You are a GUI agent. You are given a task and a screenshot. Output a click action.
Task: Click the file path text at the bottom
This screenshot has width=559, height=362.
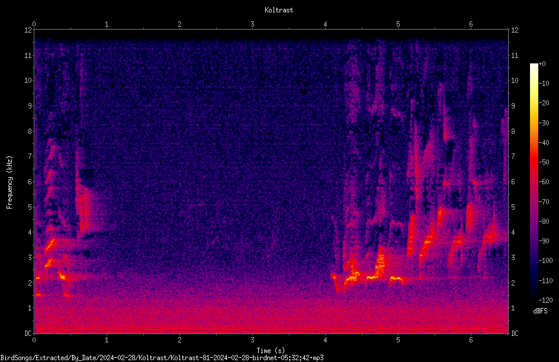coord(162,358)
